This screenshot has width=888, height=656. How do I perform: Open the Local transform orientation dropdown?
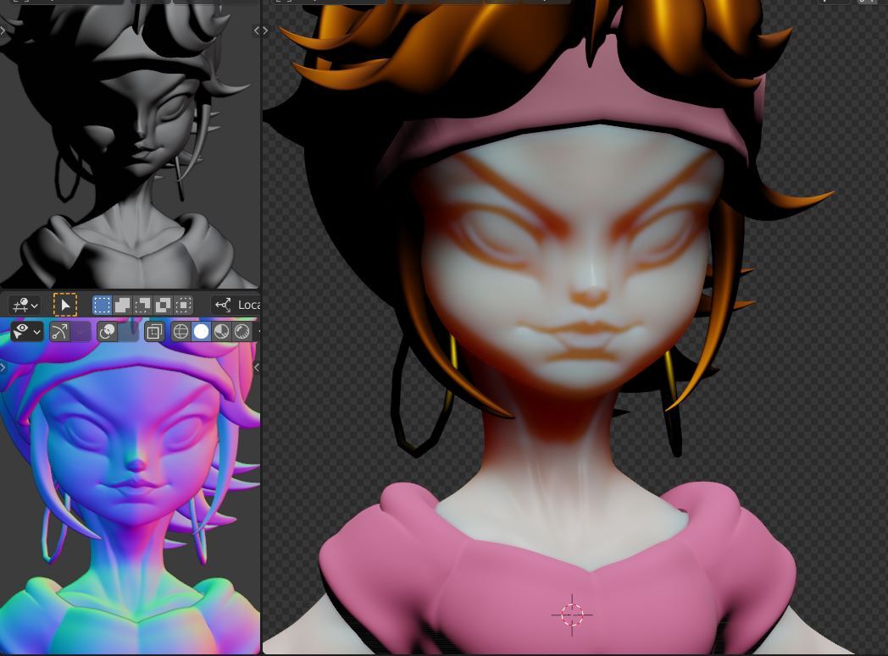tap(236, 305)
